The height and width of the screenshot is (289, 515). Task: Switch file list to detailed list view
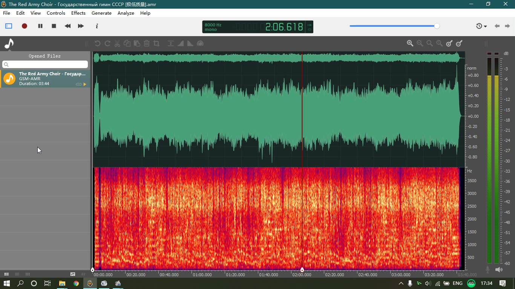pos(6,274)
